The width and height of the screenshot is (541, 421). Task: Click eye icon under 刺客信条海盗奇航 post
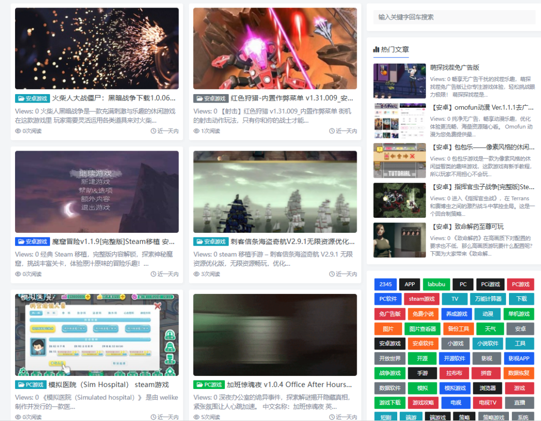point(197,274)
